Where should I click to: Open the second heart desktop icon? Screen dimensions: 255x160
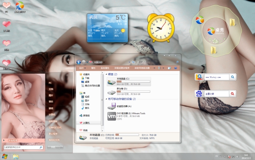tap(6, 24)
